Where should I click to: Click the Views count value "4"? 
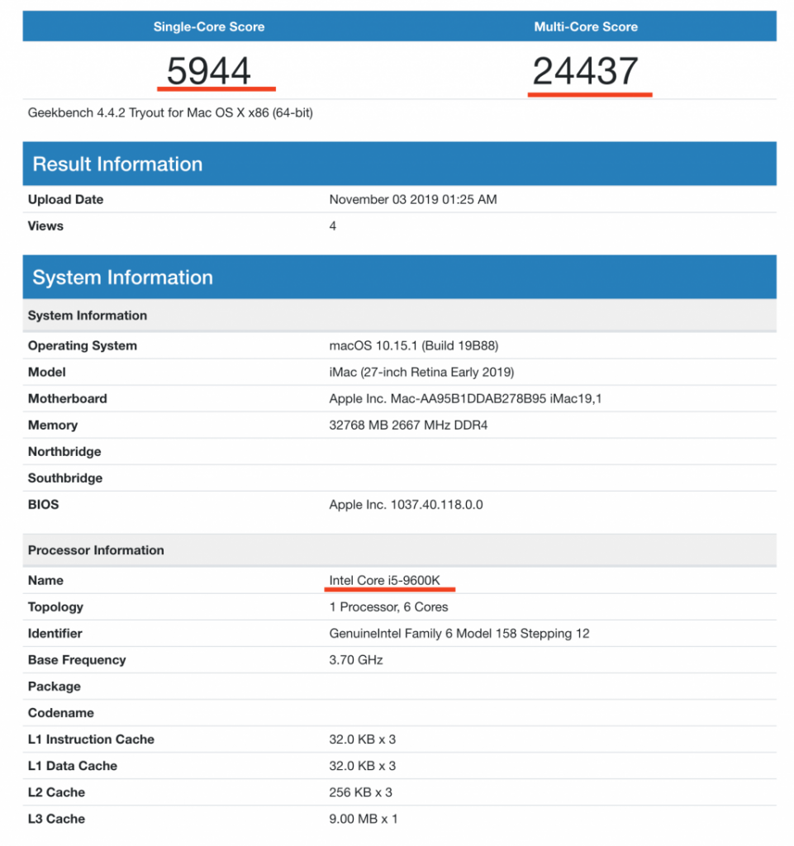pos(333,226)
